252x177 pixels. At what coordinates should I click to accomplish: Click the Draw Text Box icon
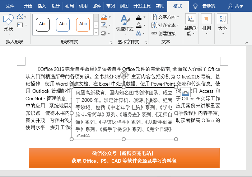(x=20, y=25)
